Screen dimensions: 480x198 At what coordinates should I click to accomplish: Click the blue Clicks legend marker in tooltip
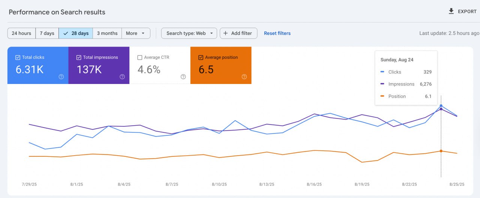point(382,72)
